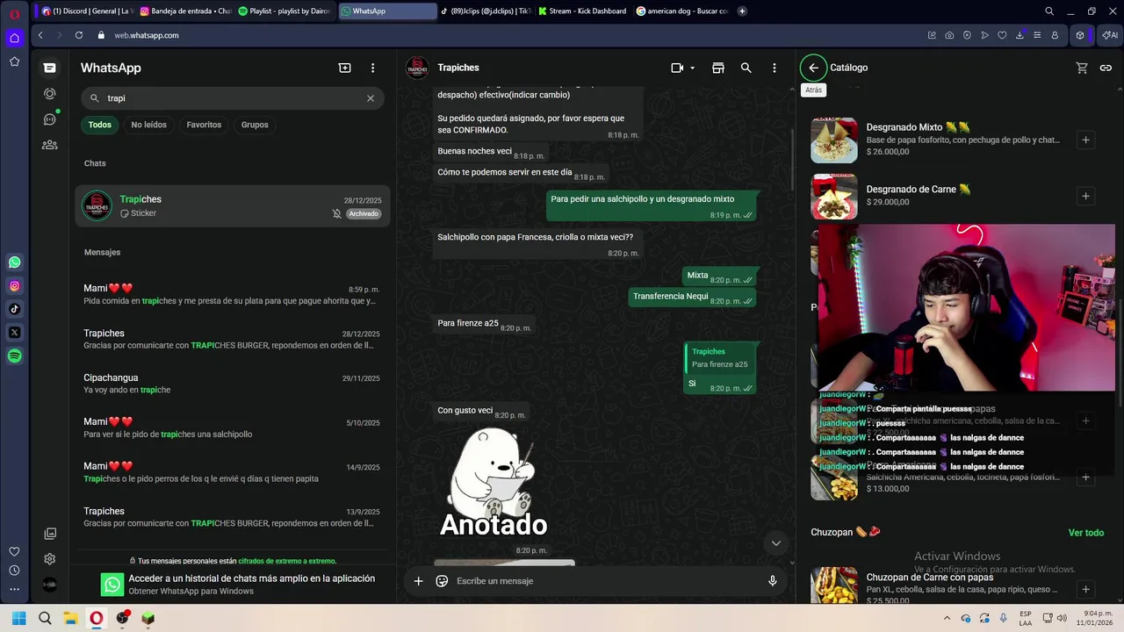Open TikTok in the Opera sidebar
This screenshot has width=1124, height=632.
14,309
